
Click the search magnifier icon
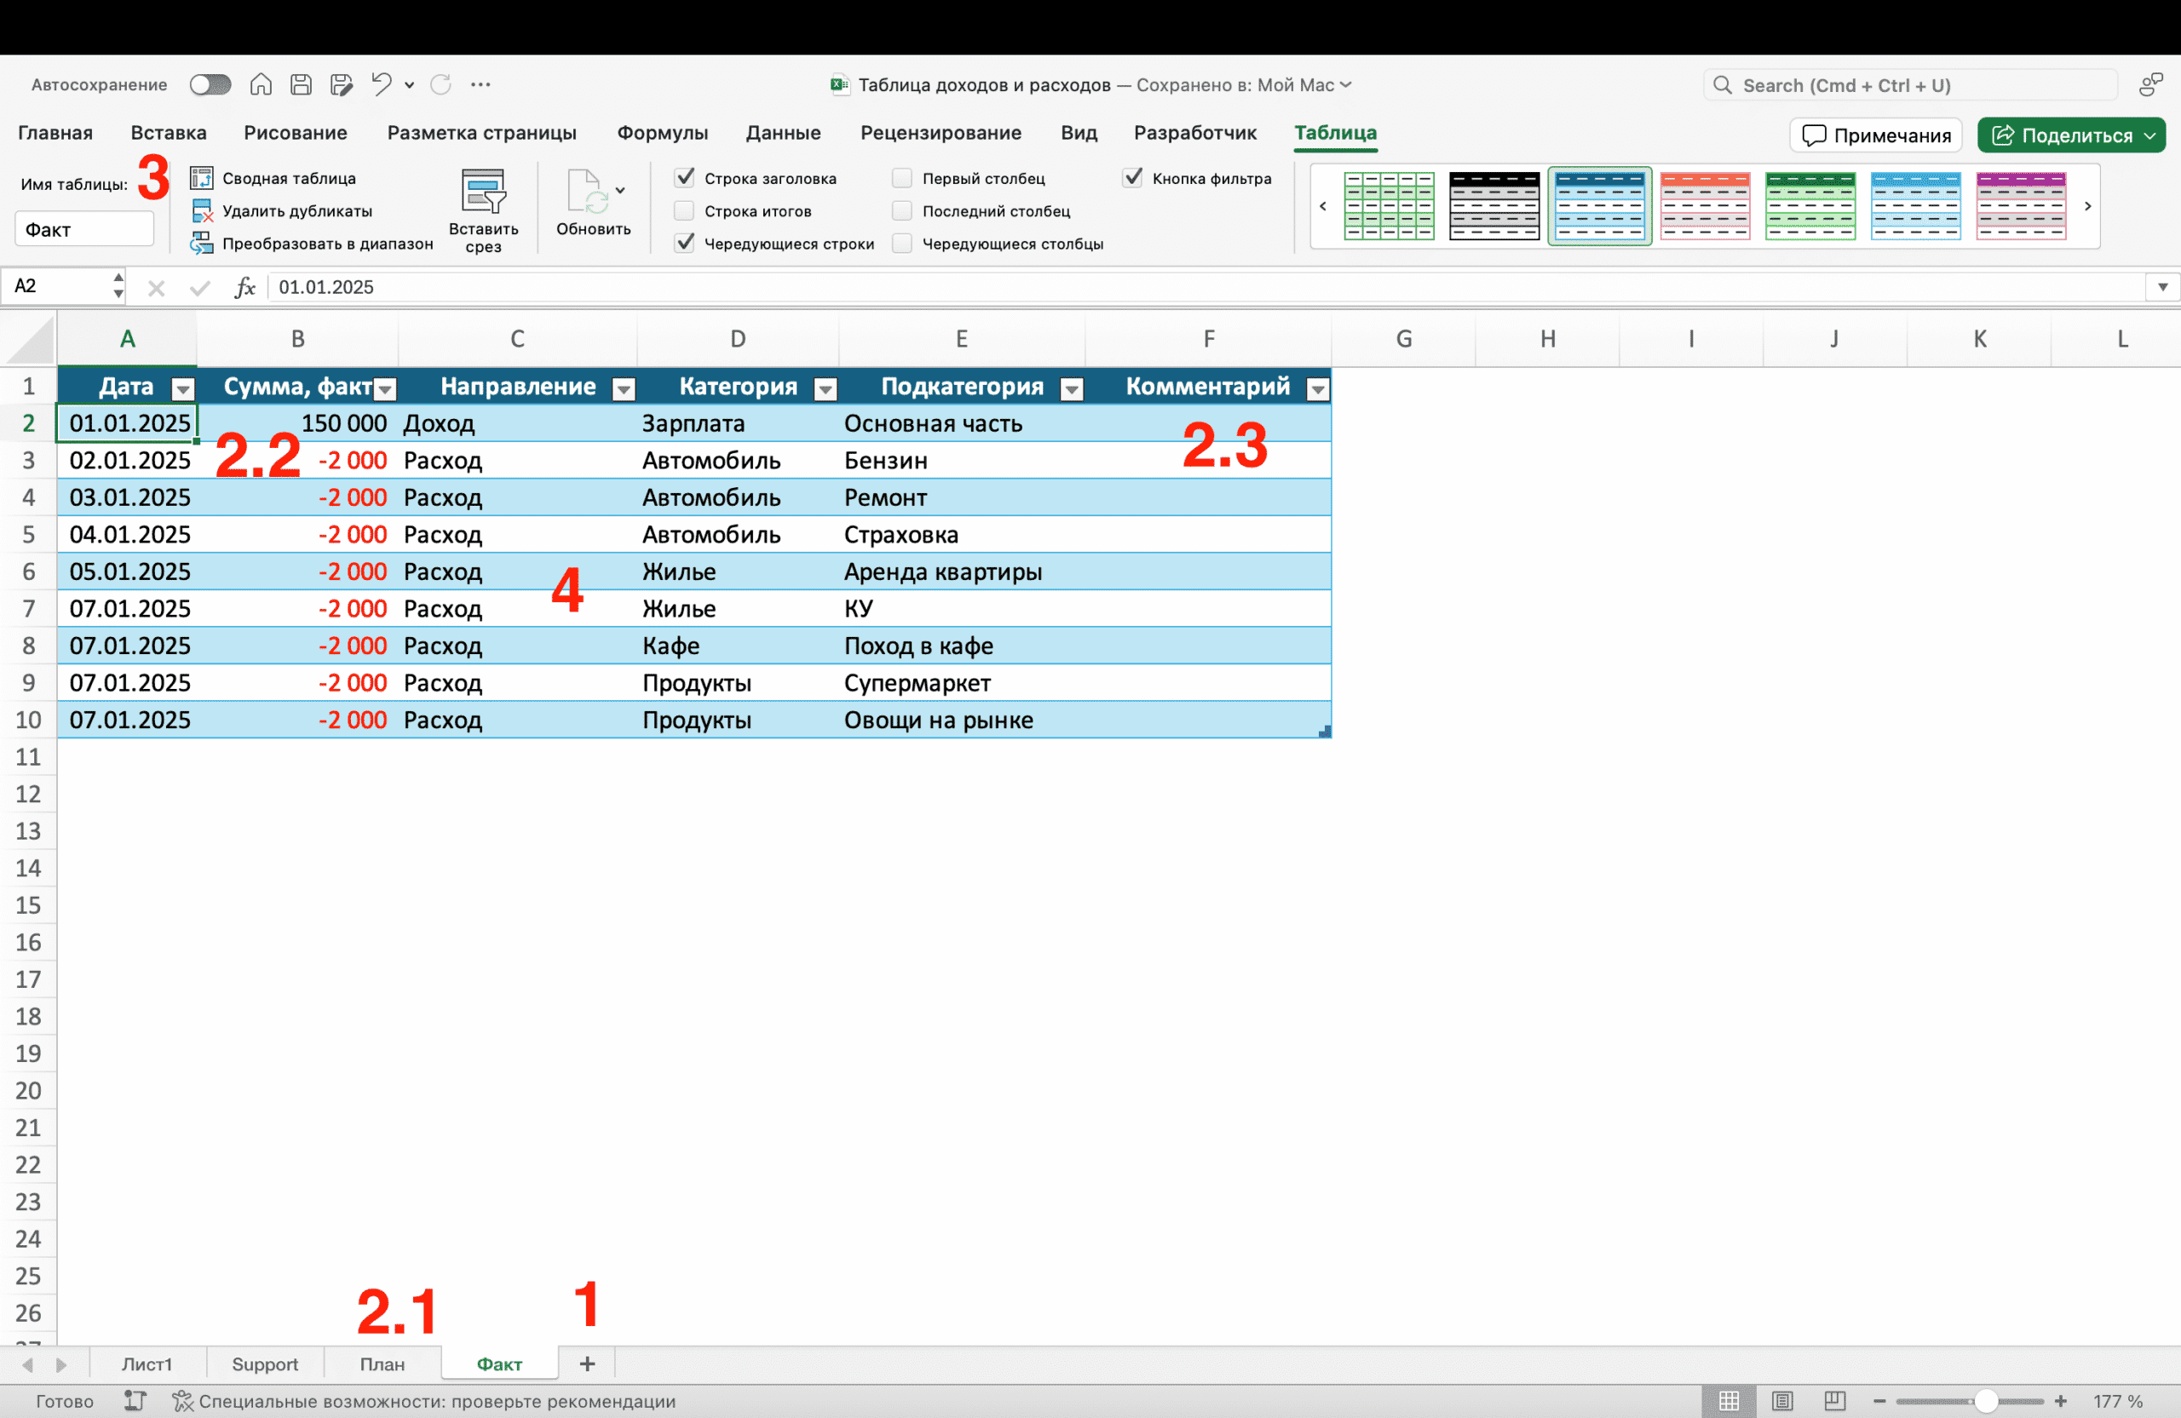[x=1723, y=85]
